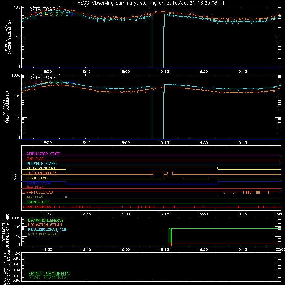
Task: Select the ECLIPSE_FLAG label
Action: 39,183
